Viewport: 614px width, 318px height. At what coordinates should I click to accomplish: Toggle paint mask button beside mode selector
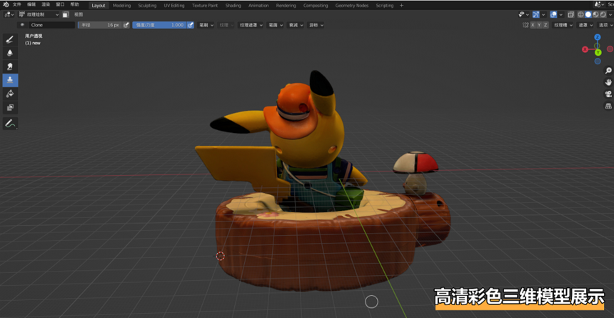(x=66, y=14)
